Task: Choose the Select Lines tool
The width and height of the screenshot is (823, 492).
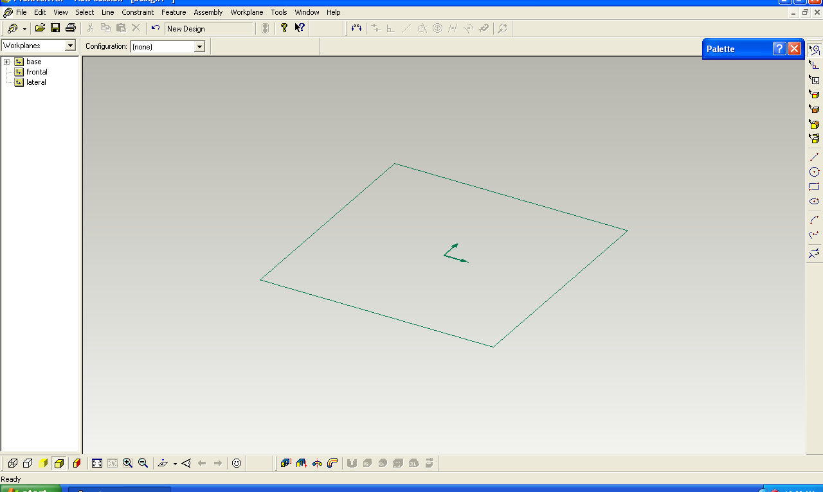Action: pos(815,49)
